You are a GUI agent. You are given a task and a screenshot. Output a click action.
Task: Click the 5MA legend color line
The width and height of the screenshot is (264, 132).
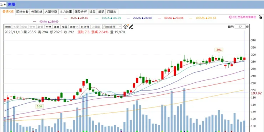66,18
